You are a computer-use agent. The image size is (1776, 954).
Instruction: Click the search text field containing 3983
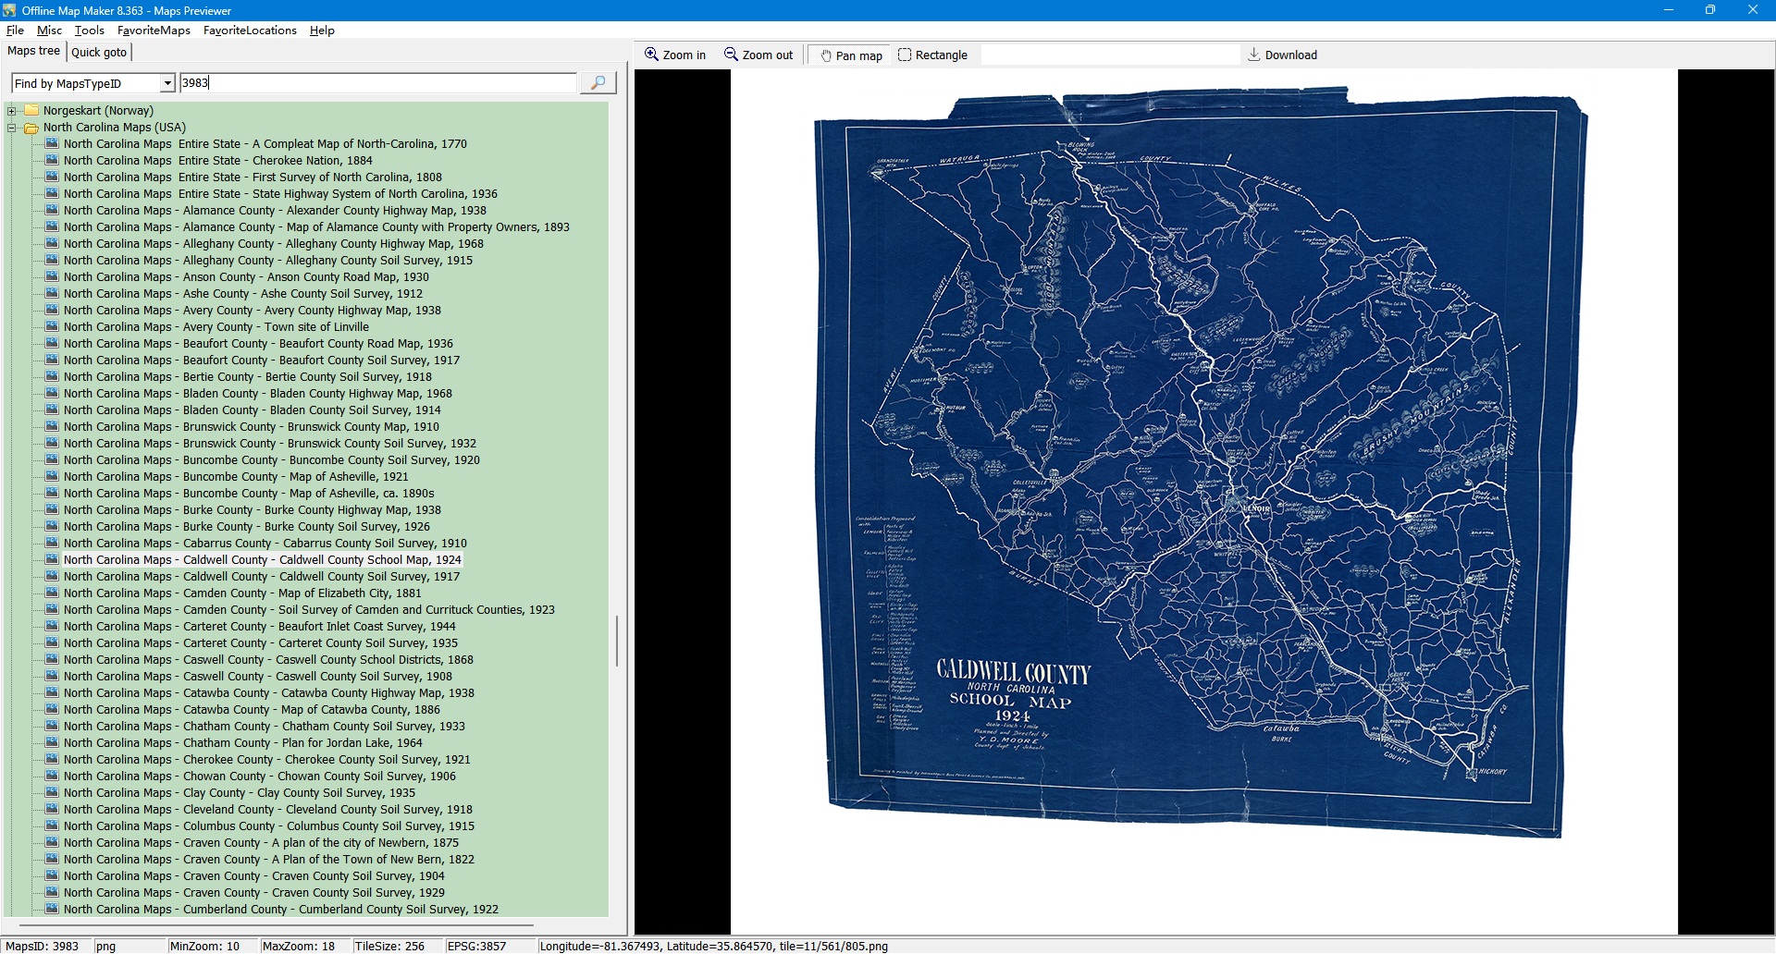[377, 83]
